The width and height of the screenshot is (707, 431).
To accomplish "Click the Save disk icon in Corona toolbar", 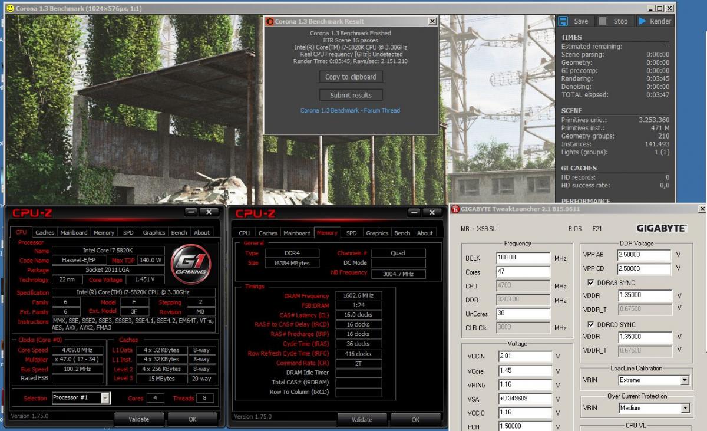I will click(563, 21).
